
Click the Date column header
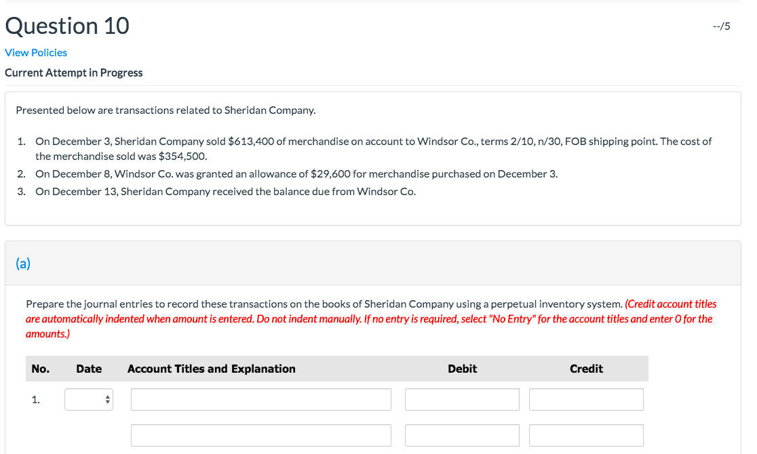coord(89,369)
